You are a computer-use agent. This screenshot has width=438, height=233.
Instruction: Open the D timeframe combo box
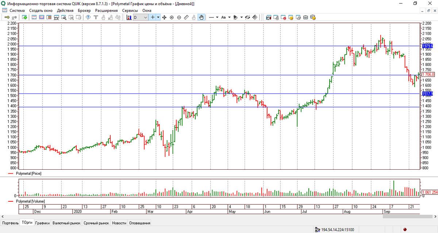click(141, 17)
